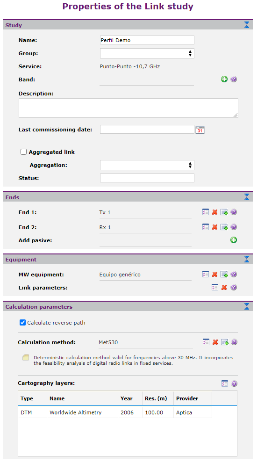257x463 pixels.
Task: Open the Aggregation dropdown
Action: pos(147,165)
